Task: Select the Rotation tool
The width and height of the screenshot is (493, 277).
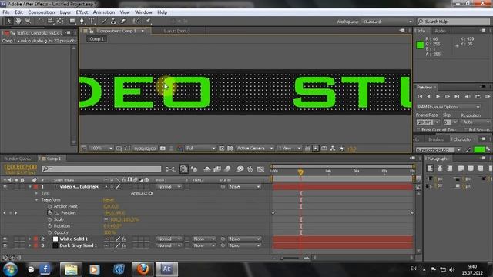Action: point(40,21)
